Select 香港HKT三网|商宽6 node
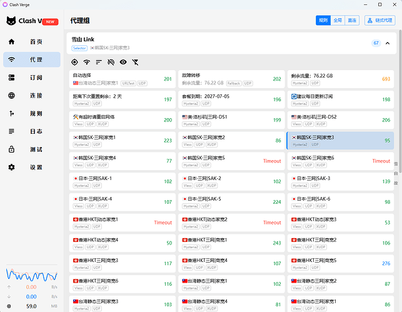The image size is (402, 312). pyautogui.click(x=123, y=284)
